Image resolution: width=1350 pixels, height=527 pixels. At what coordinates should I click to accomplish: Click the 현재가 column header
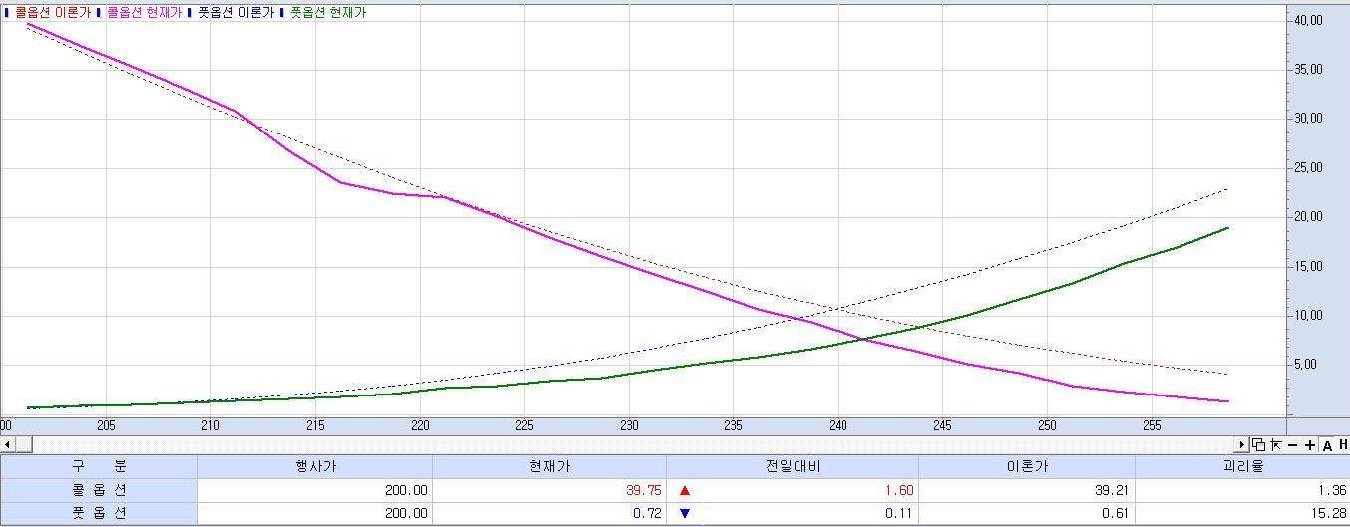pyautogui.click(x=548, y=466)
